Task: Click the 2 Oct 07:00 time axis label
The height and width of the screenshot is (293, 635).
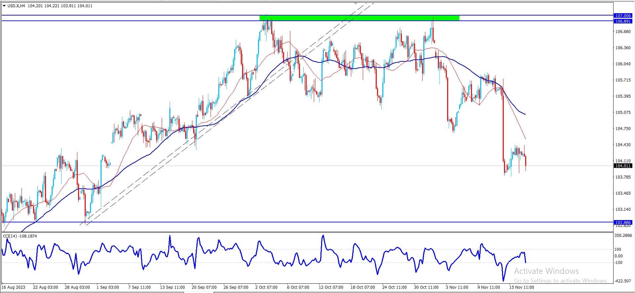Action: (267, 287)
